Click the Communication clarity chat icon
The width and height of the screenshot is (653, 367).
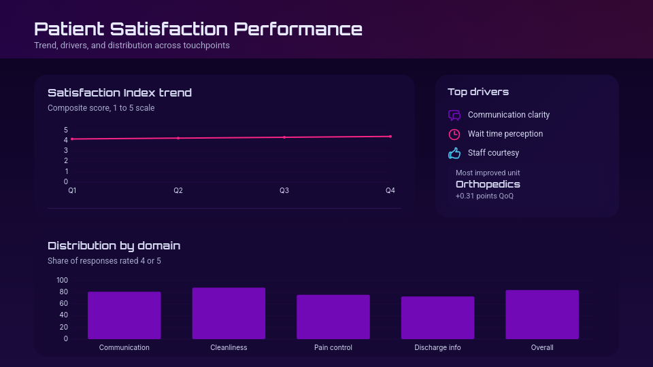tap(454, 116)
